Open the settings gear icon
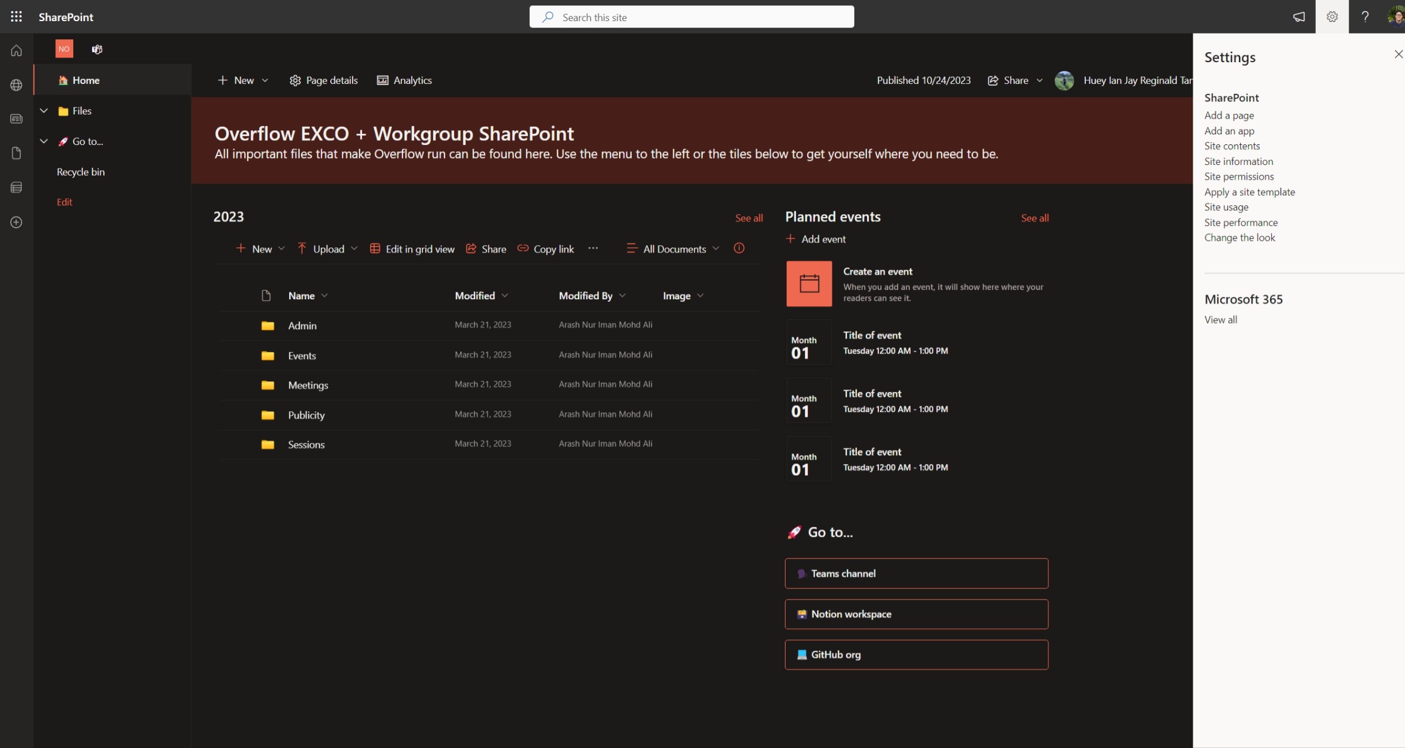The image size is (1405, 748). pyautogui.click(x=1332, y=16)
